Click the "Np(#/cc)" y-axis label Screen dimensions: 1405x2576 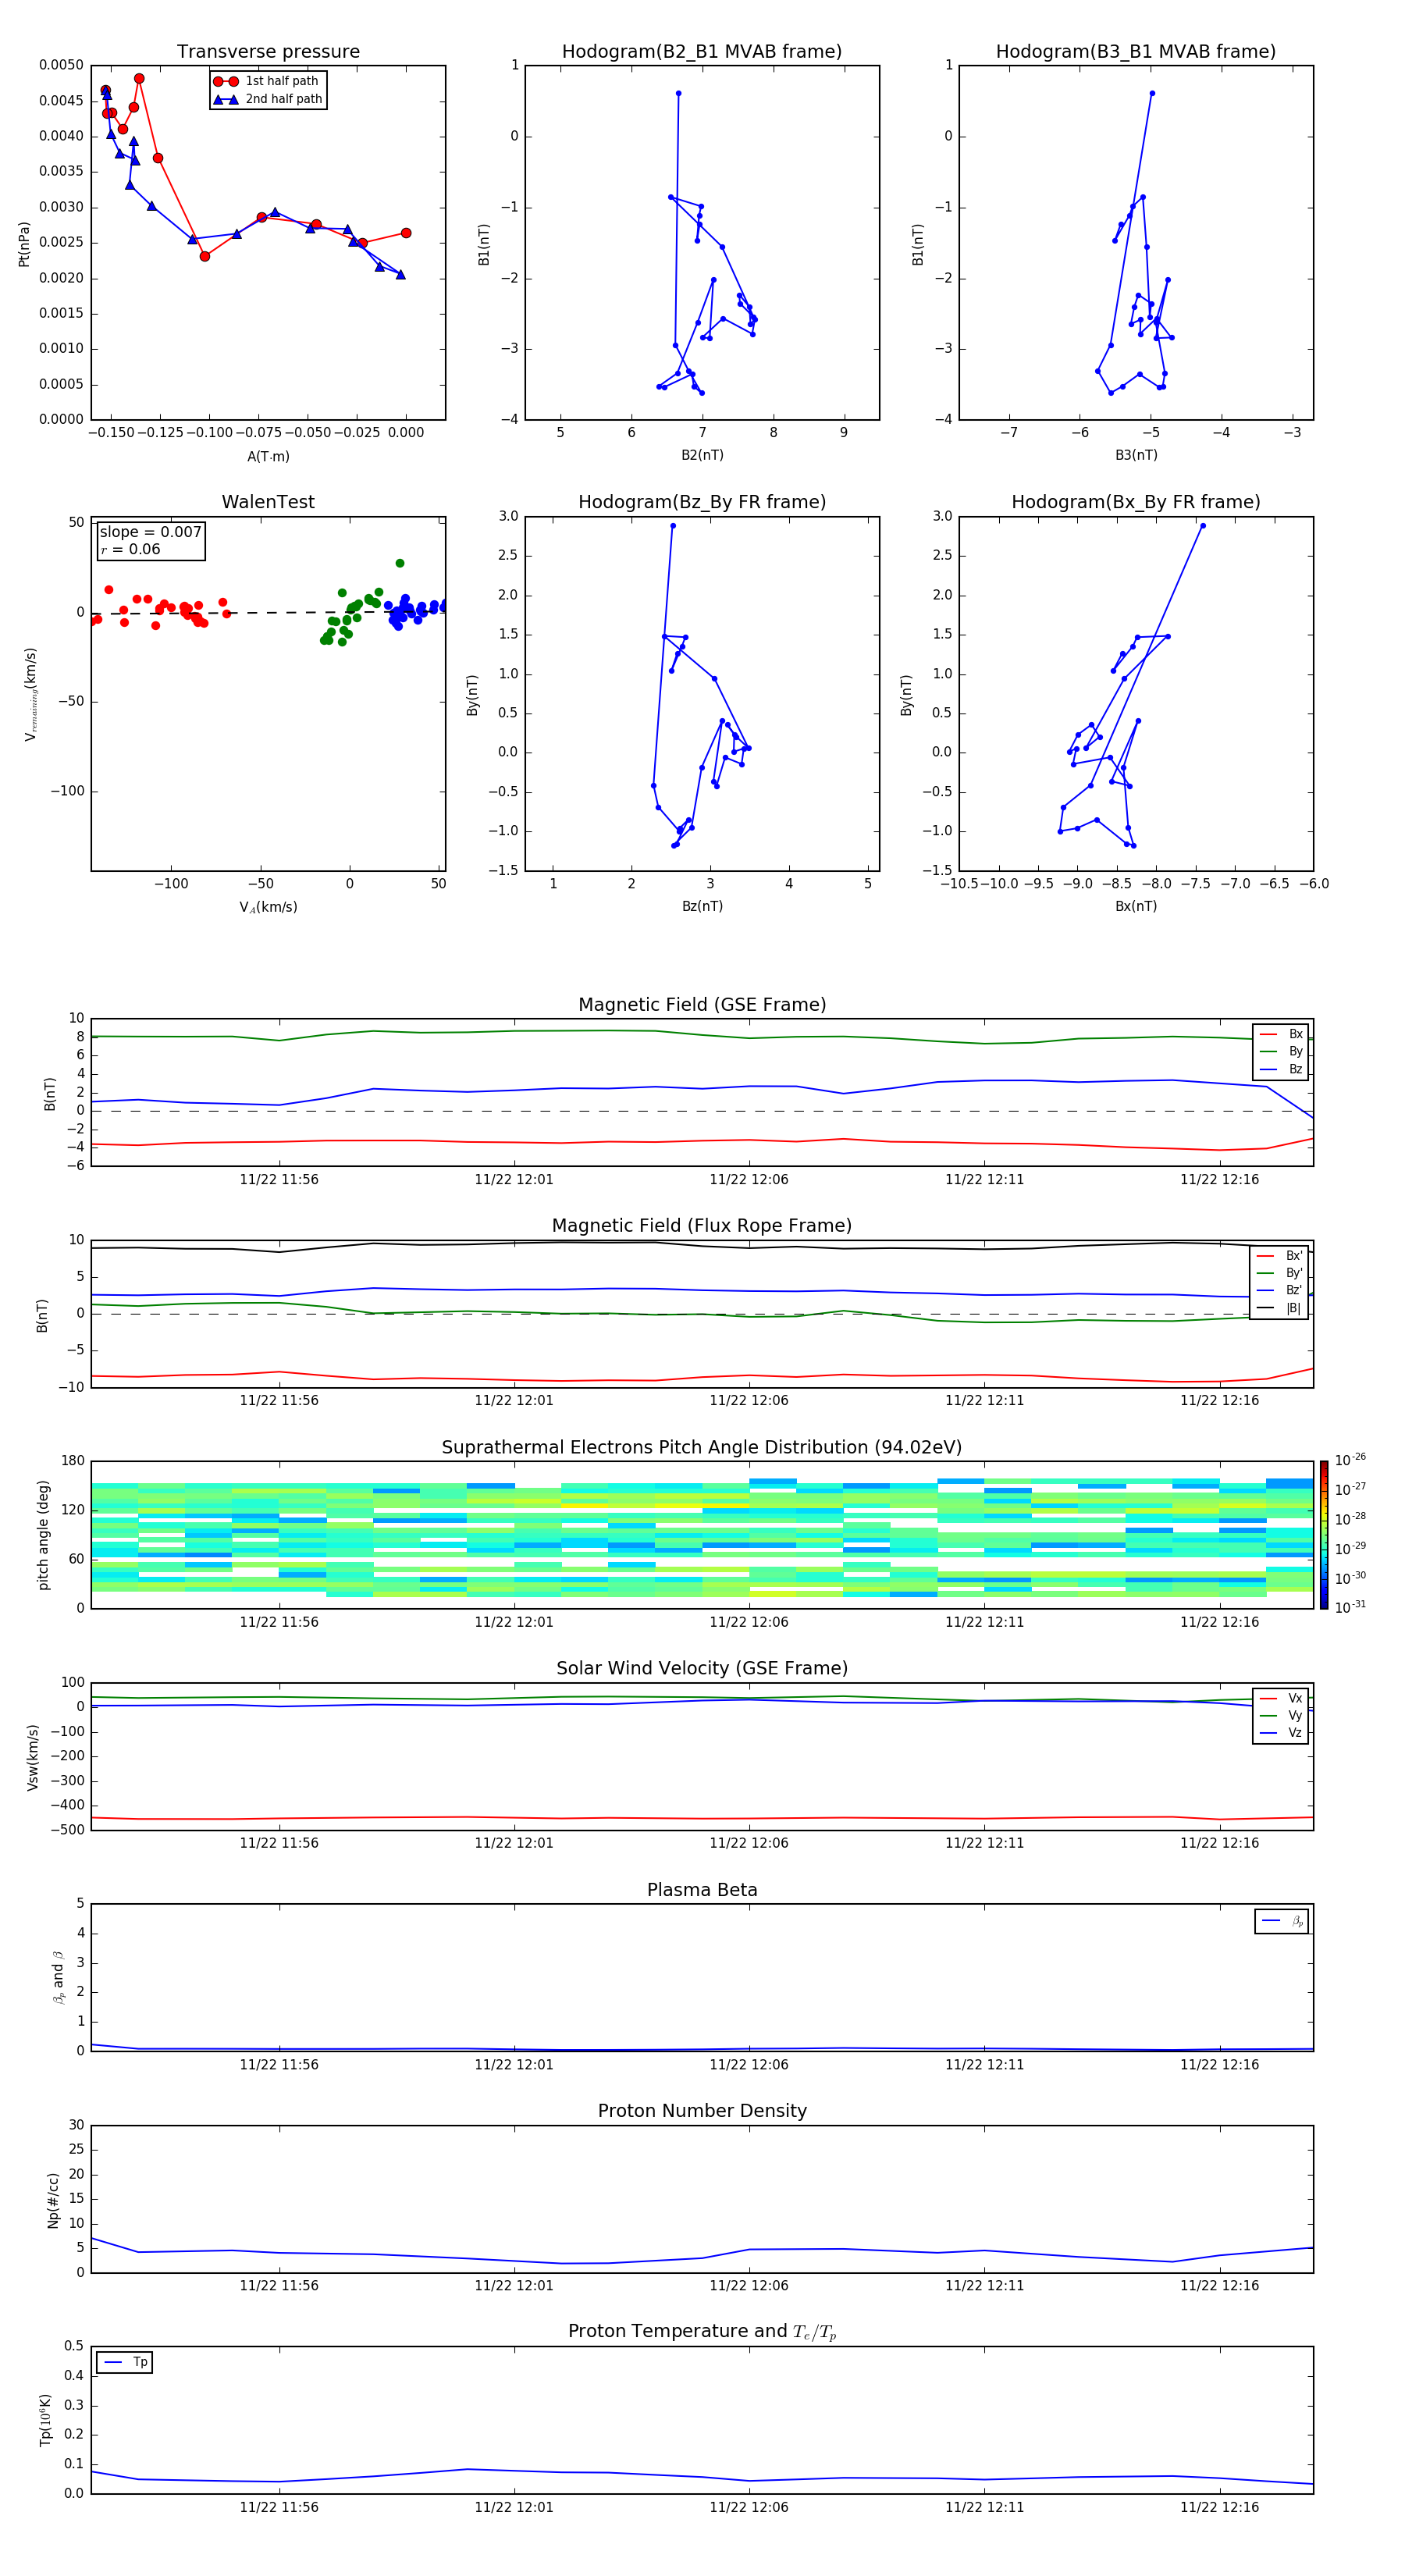tap(53, 2200)
